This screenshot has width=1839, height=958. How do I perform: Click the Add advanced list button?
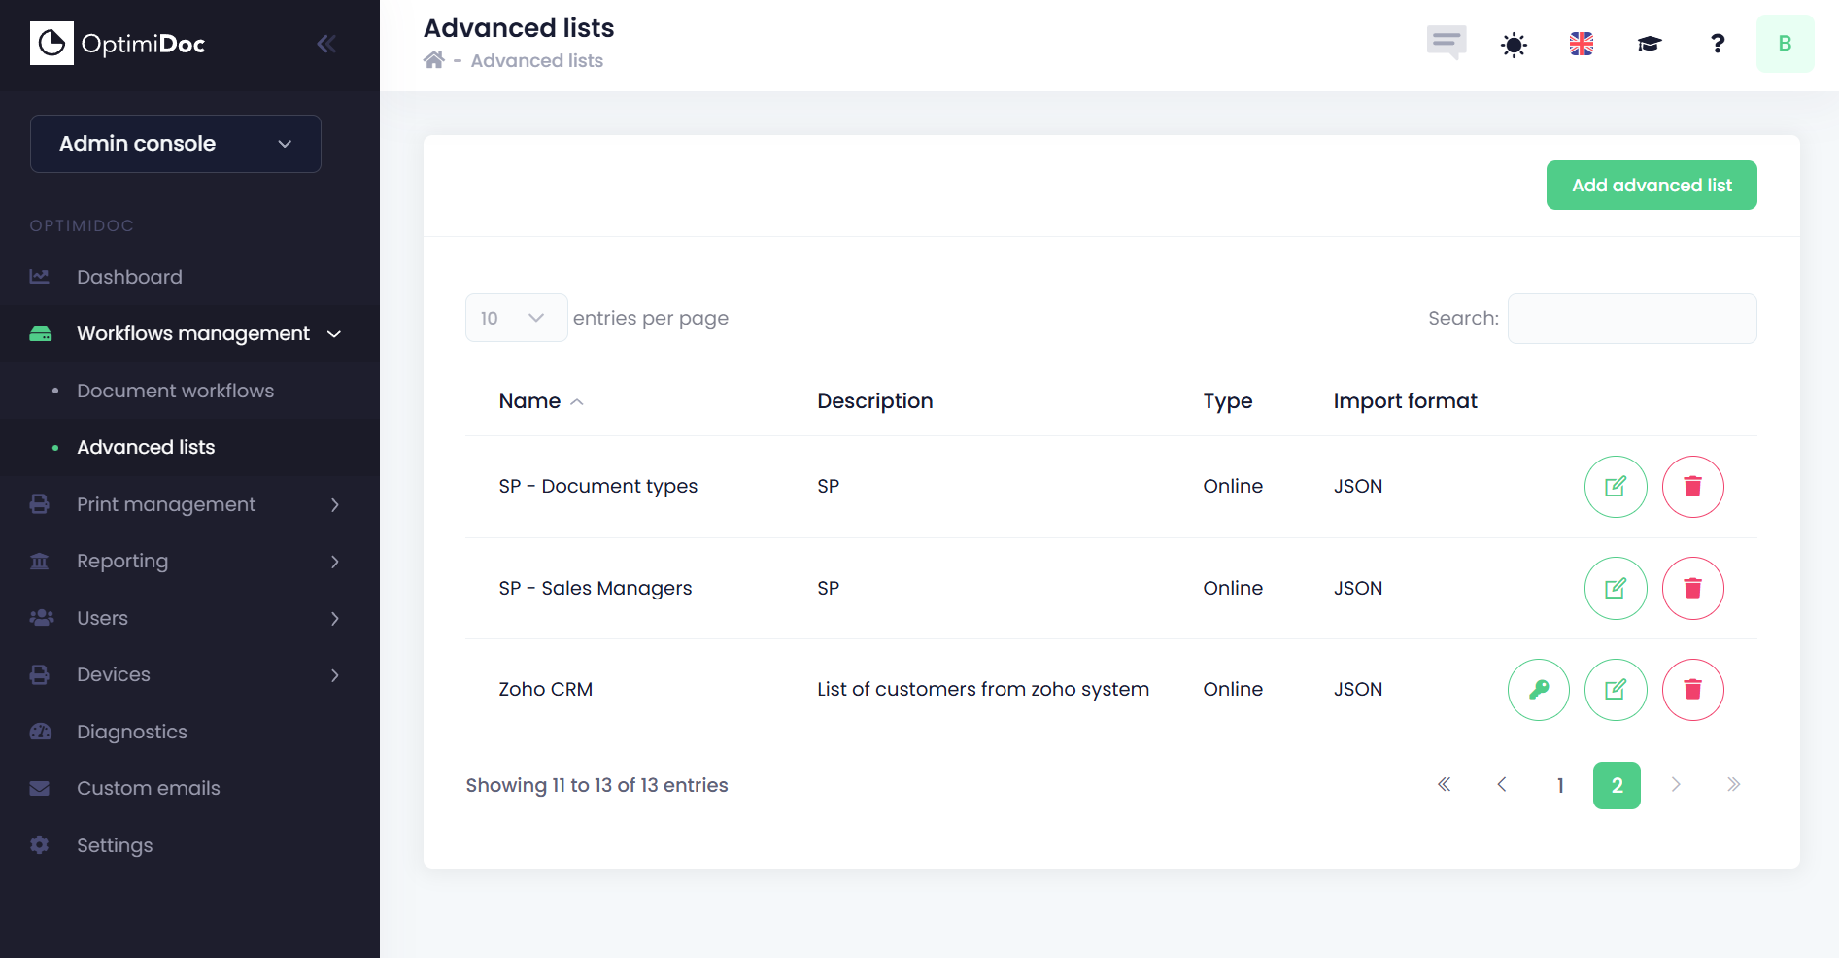(1651, 185)
